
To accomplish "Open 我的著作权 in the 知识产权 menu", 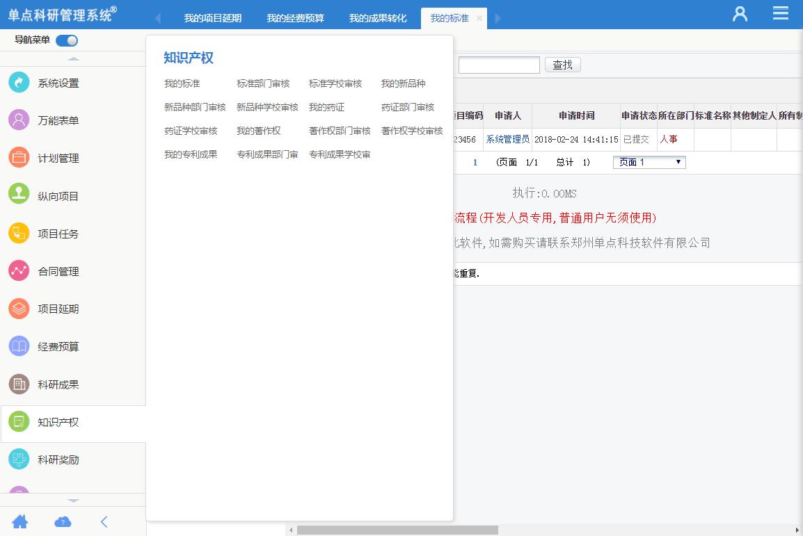I will pyautogui.click(x=258, y=131).
